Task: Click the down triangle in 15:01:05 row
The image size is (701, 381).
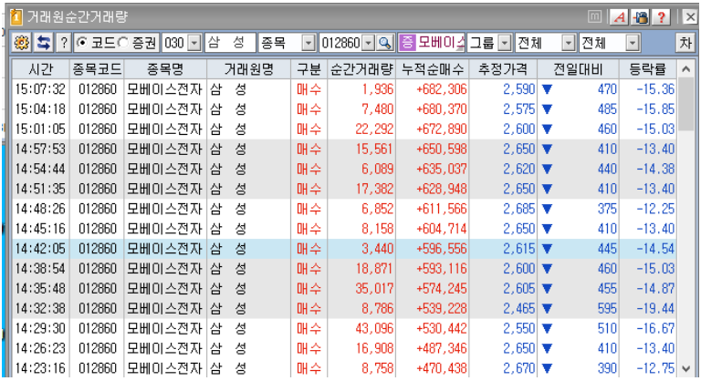Action: point(547,129)
